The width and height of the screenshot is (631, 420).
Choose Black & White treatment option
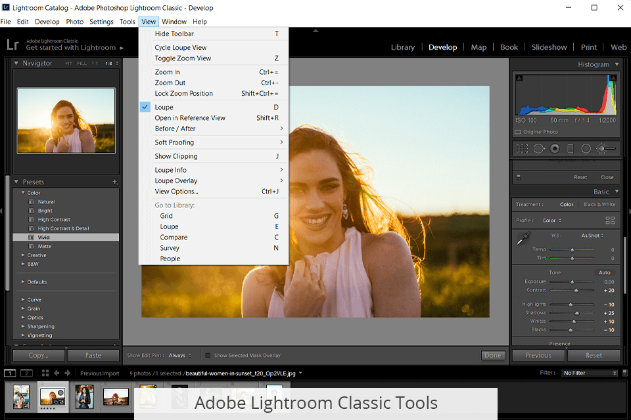599,205
